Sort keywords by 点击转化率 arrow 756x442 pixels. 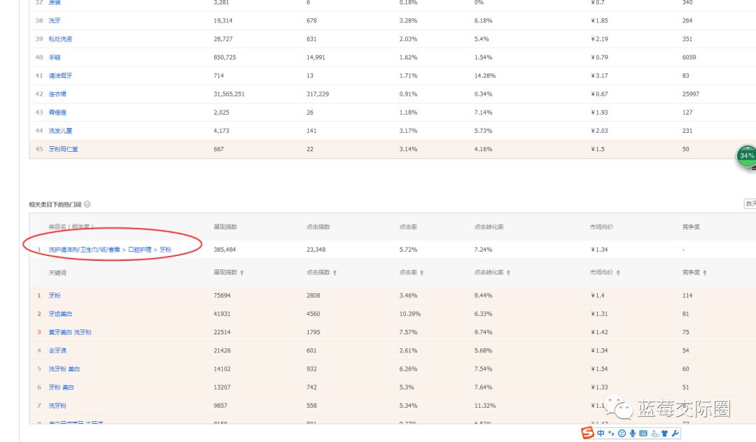click(509, 273)
